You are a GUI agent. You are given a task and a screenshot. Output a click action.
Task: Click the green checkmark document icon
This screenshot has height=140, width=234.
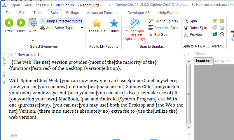tap(215, 28)
